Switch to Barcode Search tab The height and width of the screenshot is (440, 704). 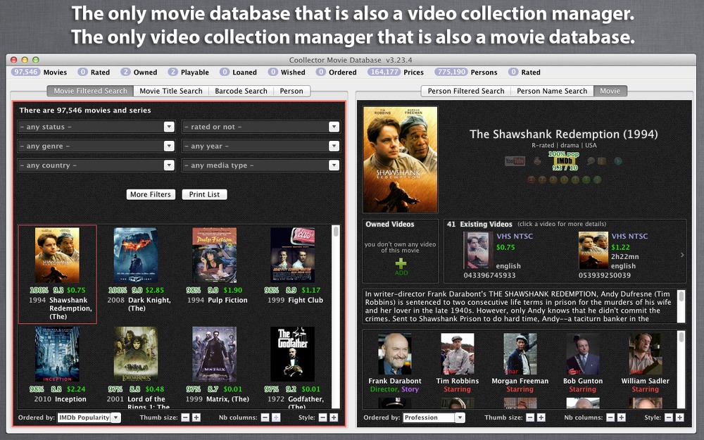pos(241,91)
